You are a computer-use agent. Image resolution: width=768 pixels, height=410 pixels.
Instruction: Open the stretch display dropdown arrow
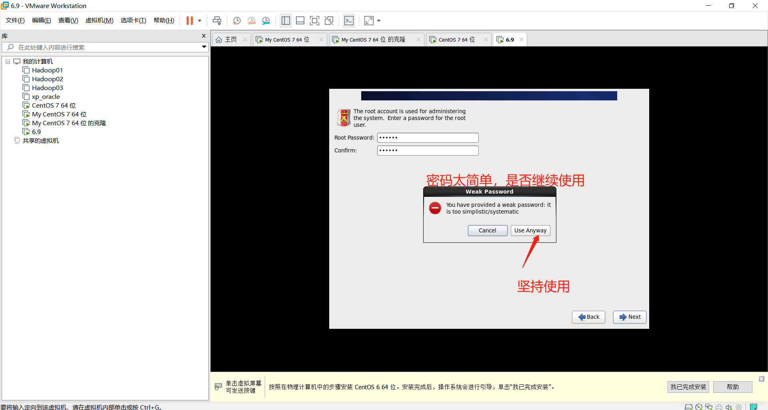coord(379,20)
